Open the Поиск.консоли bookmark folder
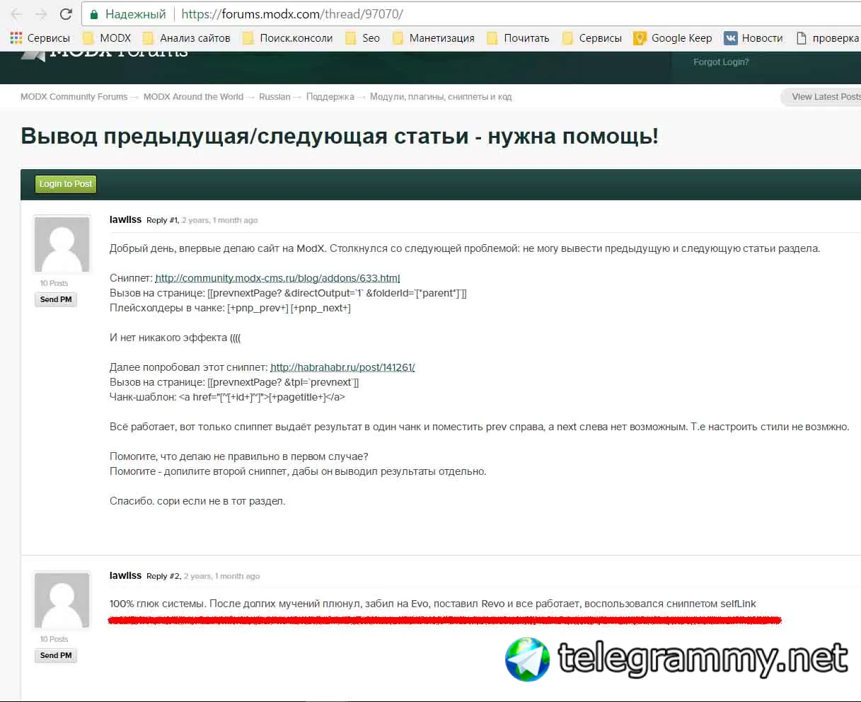Viewport: 861px width, 702px height. (x=287, y=38)
